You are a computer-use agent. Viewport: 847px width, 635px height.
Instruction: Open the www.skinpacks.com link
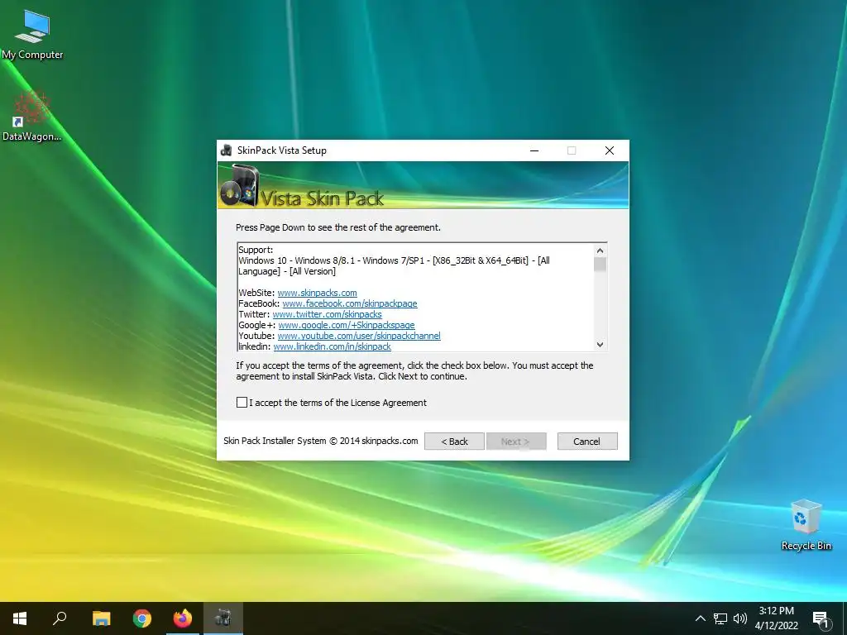317,293
